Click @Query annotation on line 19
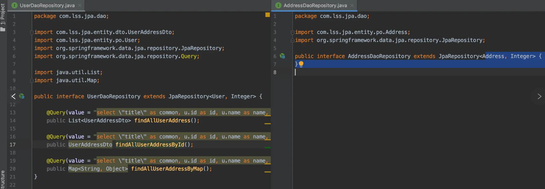545x189 pixels. pos(56,161)
